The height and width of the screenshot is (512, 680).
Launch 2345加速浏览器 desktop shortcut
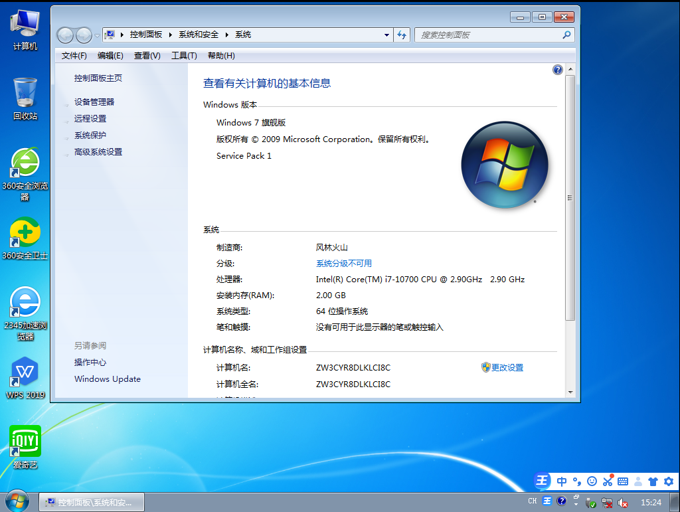pos(25,313)
